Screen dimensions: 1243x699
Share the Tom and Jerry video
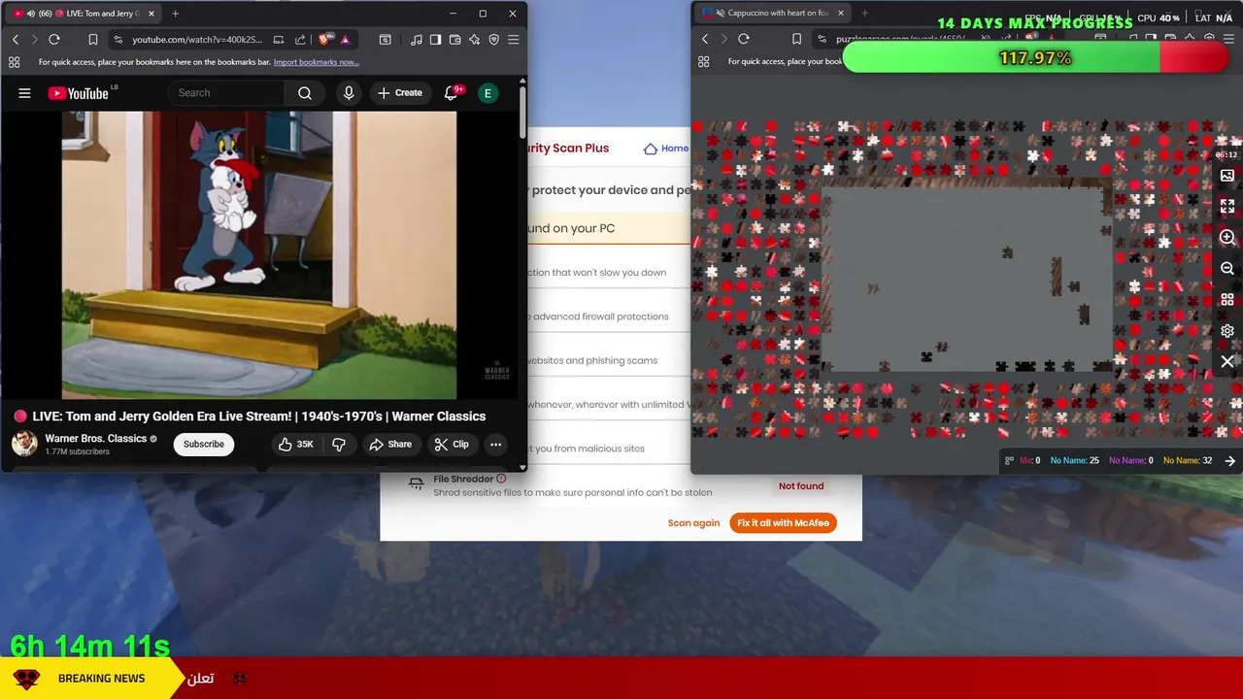[390, 445]
